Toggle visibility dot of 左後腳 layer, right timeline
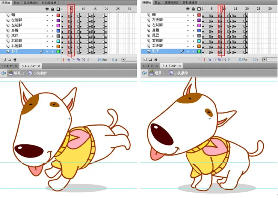Image resolution: width=278 pixels, height=198 pixels. tap(188, 21)
